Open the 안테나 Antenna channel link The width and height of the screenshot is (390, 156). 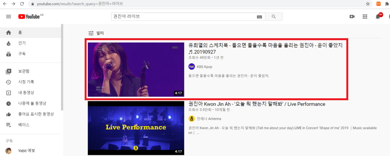[209, 119]
